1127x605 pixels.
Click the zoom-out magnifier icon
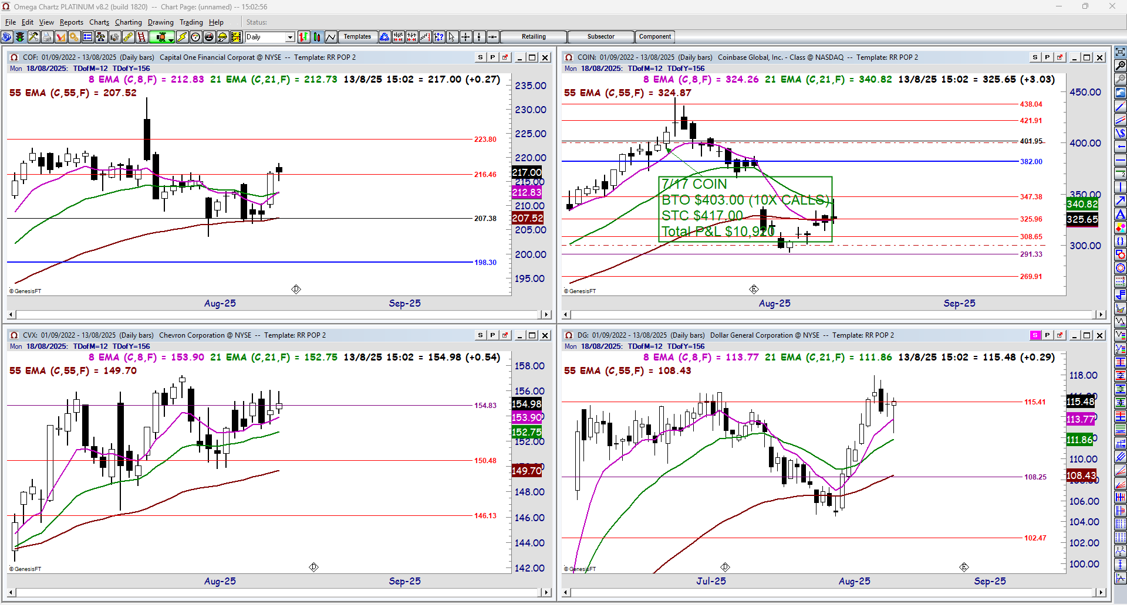[x=1121, y=79]
